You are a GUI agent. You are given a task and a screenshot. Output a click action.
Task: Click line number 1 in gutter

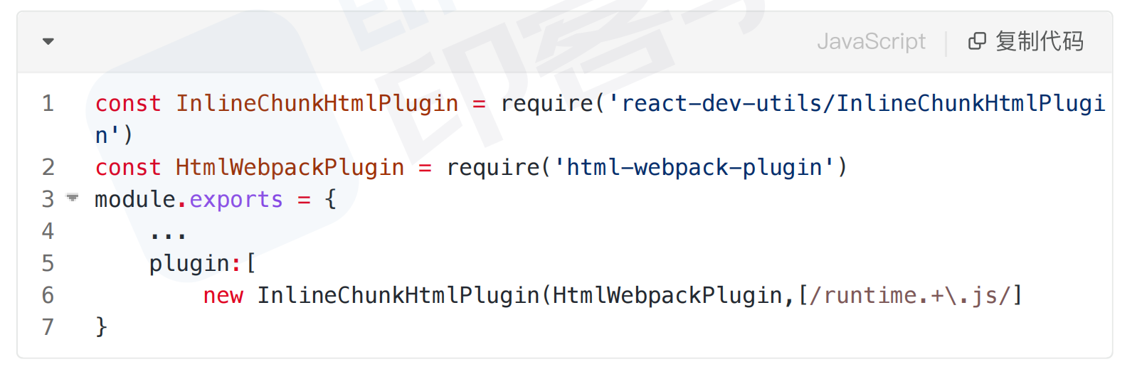[x=48, y=103]
